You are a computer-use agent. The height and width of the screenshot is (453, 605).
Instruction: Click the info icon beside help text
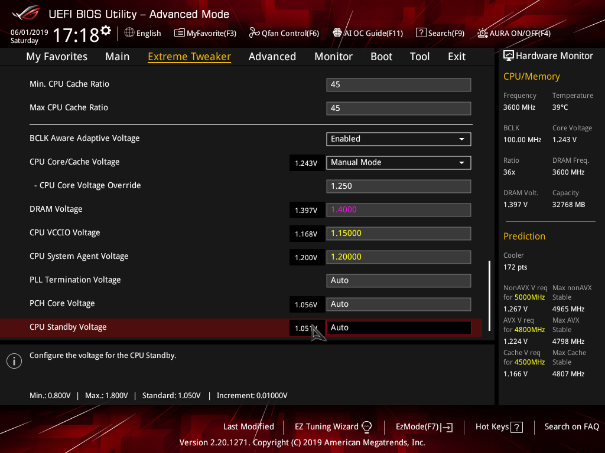14,361
